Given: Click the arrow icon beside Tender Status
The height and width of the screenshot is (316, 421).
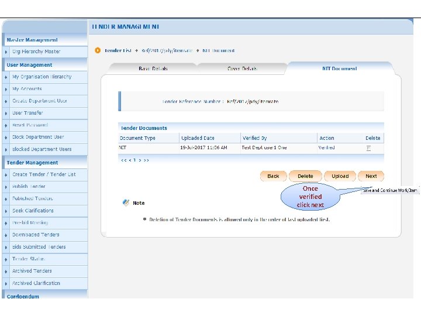Looking at the screenshot, I should pos(6,260).
